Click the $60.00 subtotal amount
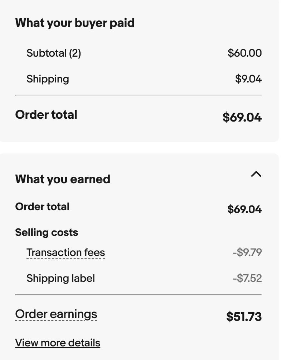Screen dimensions: 282x360 244,53
